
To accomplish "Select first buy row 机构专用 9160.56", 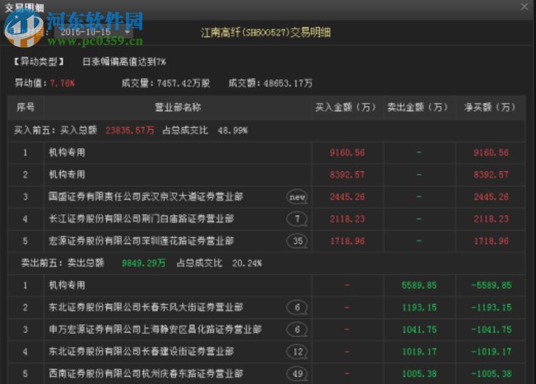I will point(267,153).
